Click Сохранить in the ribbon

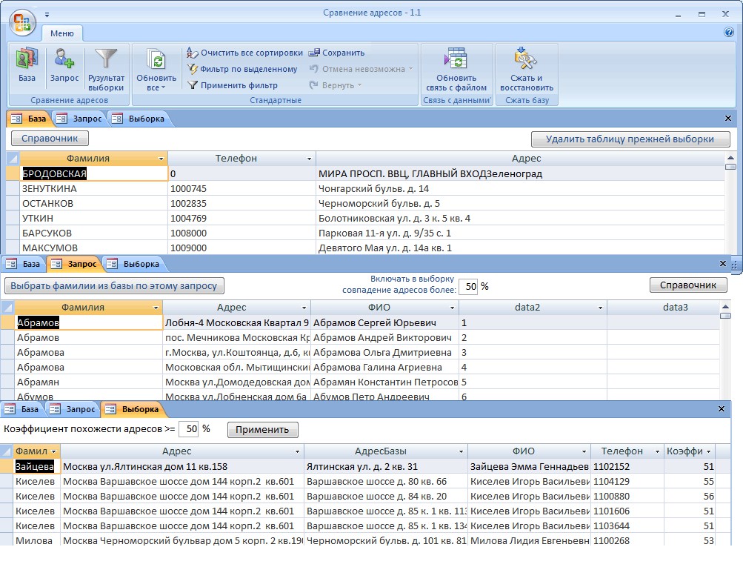(x=336, y=53)
